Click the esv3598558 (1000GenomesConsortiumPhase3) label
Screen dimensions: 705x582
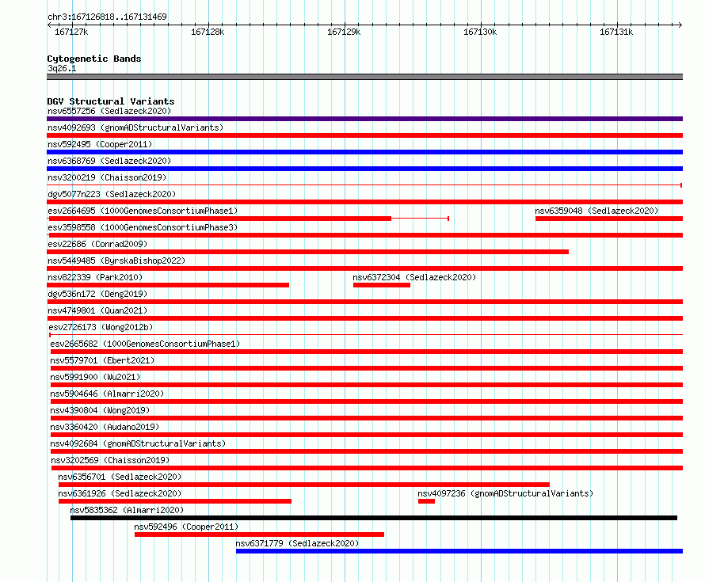coord(143,227)
